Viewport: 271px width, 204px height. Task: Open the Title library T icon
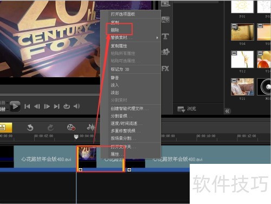click(165, 36)
